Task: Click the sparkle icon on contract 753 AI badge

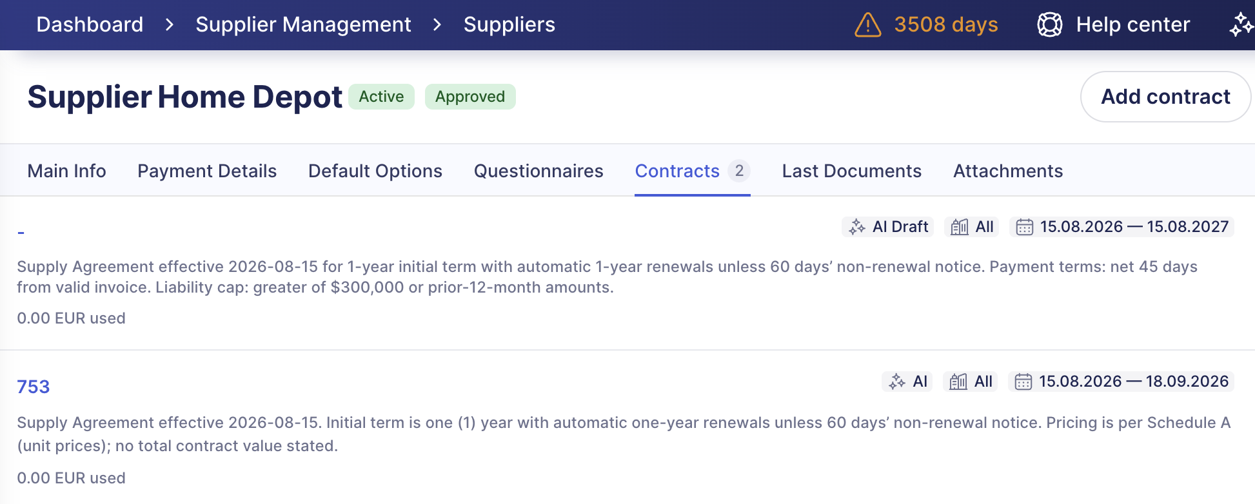Action: (x=897, y=382)
